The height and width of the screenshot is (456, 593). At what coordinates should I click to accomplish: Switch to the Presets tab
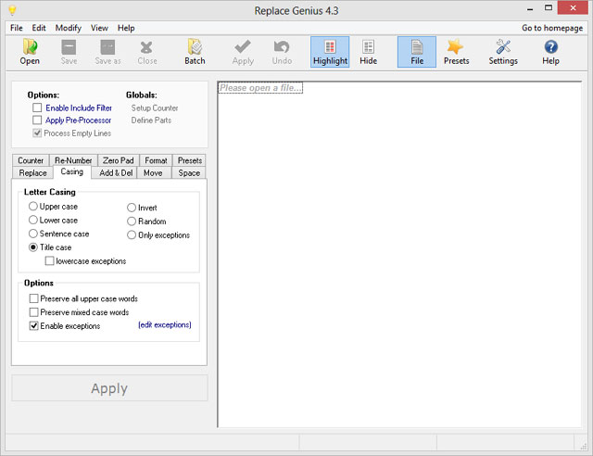point(189,160)
